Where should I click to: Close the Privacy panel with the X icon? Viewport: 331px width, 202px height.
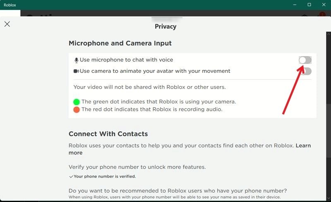(7, 24)
